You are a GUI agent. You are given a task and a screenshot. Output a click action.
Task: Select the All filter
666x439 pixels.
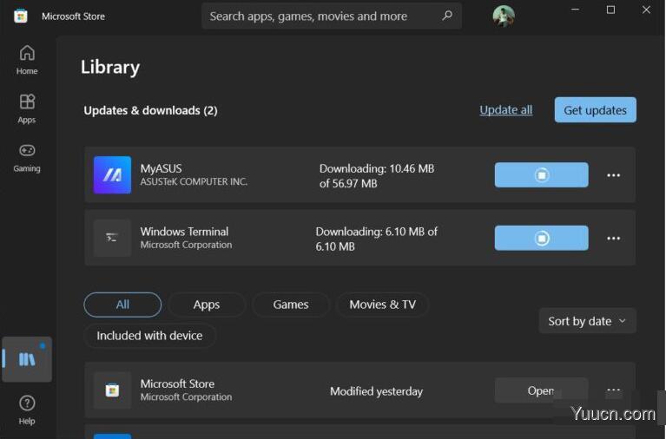point(122,305)
